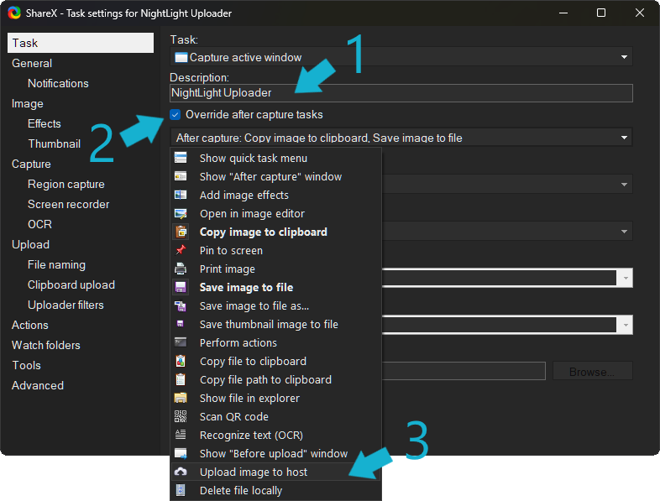The width and height of the screenshot is (660, 501).
Task: Click in the Description text field
Action: (x=401, y=93)
